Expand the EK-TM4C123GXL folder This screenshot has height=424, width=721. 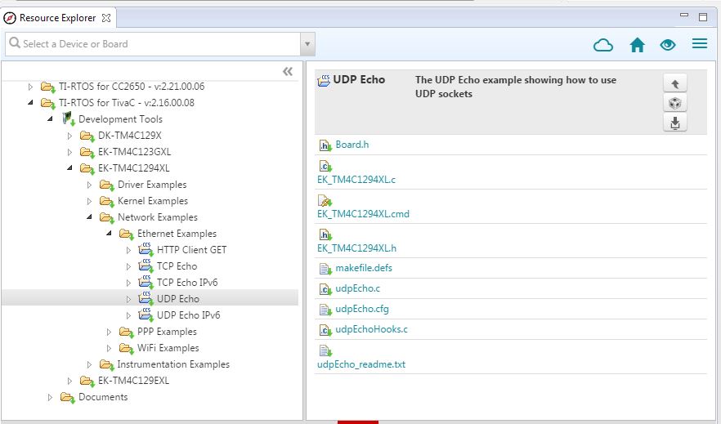pyautogui.click(x=70, y=152)
